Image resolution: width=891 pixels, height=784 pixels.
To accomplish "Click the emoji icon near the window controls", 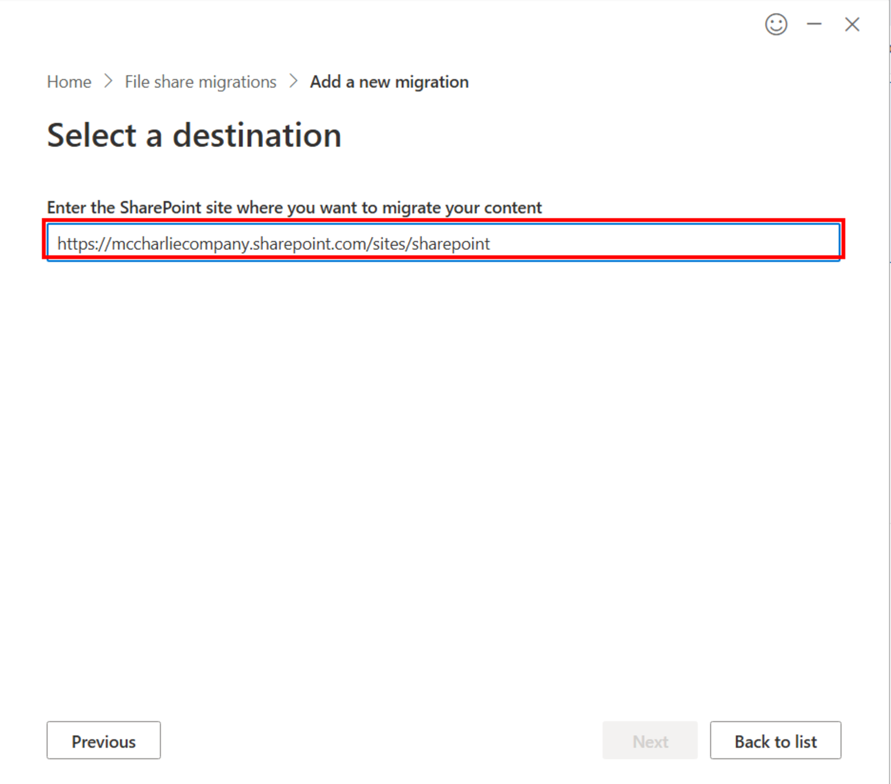I will [776, 25].
